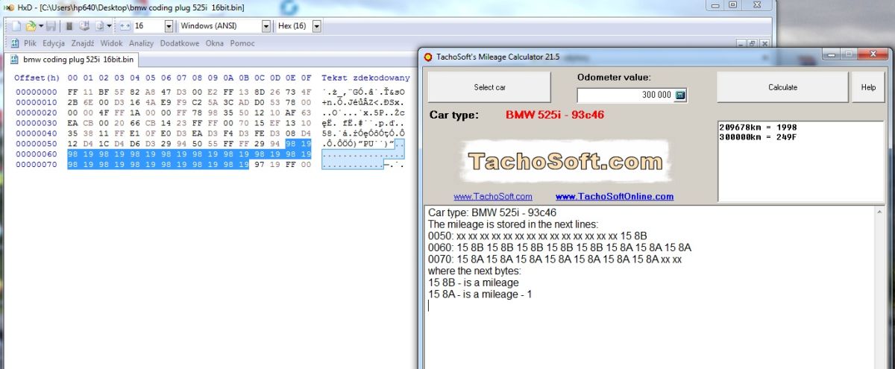Maximize the HxD window
Viewport: 895px width, 369px height.
pyautogui.click(x=733, y=6)
